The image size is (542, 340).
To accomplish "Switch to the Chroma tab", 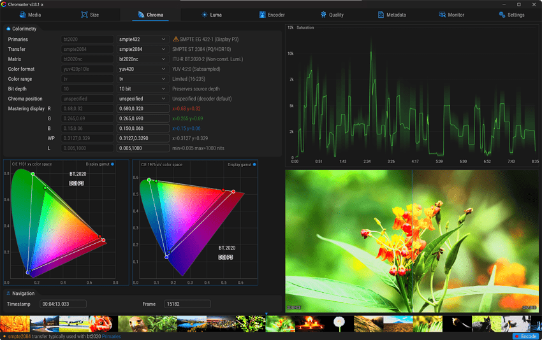I will click(x=150, y=15).
